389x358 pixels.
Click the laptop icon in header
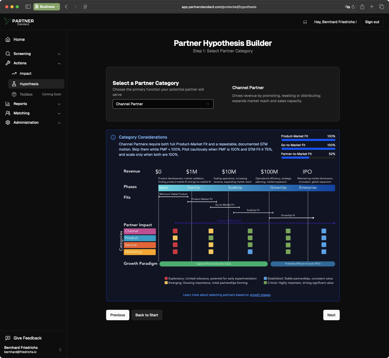pos(305,22)
